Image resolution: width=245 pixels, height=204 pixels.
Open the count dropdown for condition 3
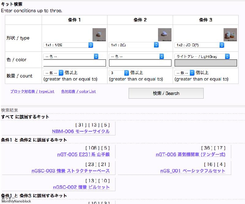point(184,73)
